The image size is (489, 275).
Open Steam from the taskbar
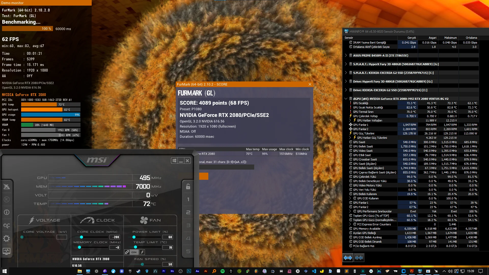pos(138,271)
